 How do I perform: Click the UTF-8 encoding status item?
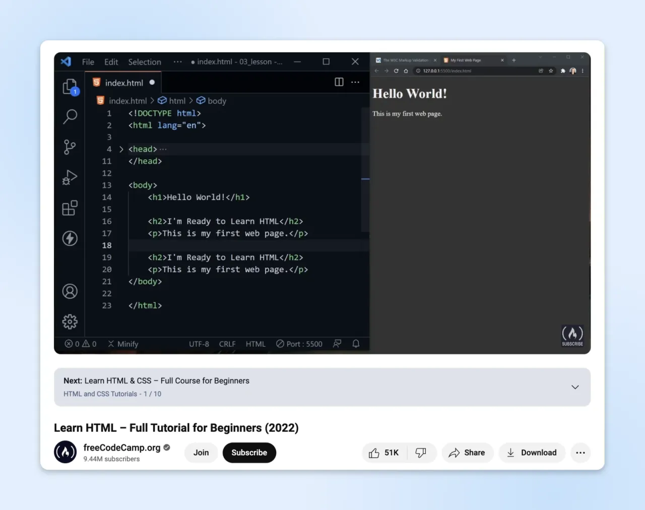pos(199,344)
